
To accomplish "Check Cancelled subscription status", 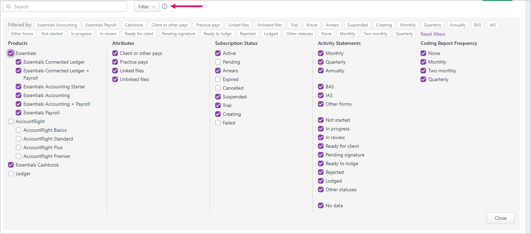I will pos(218,88).
